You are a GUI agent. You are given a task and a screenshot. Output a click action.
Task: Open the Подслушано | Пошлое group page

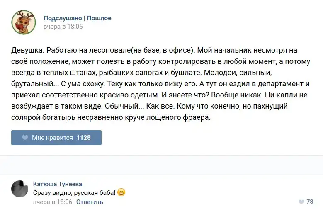pos(77,18)
